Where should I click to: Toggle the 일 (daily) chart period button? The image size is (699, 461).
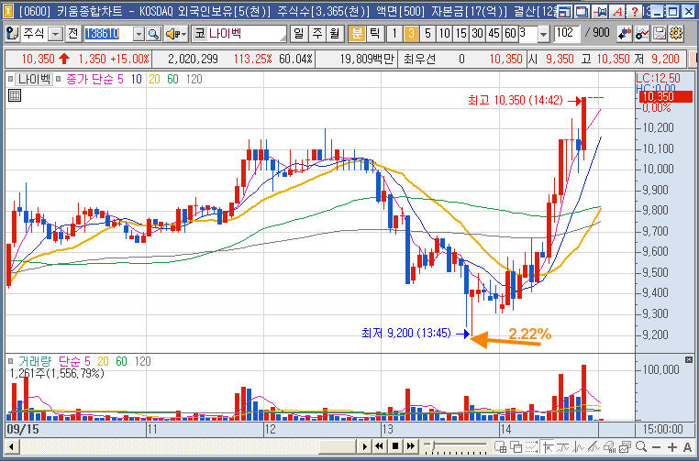tap(298, 33)
